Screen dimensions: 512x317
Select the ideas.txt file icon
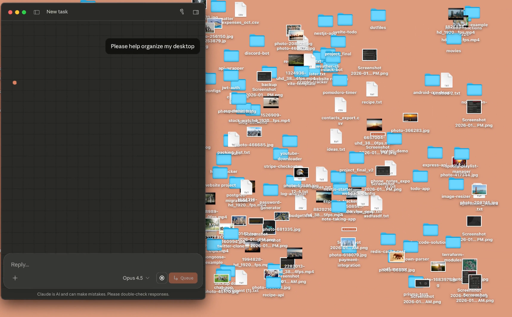336,137
